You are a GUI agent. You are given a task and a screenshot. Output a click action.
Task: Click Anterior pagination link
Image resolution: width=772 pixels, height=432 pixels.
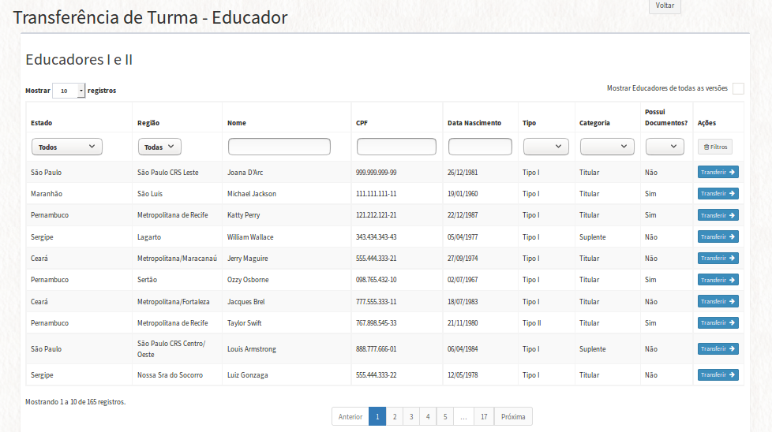click(x=350, y=417)
